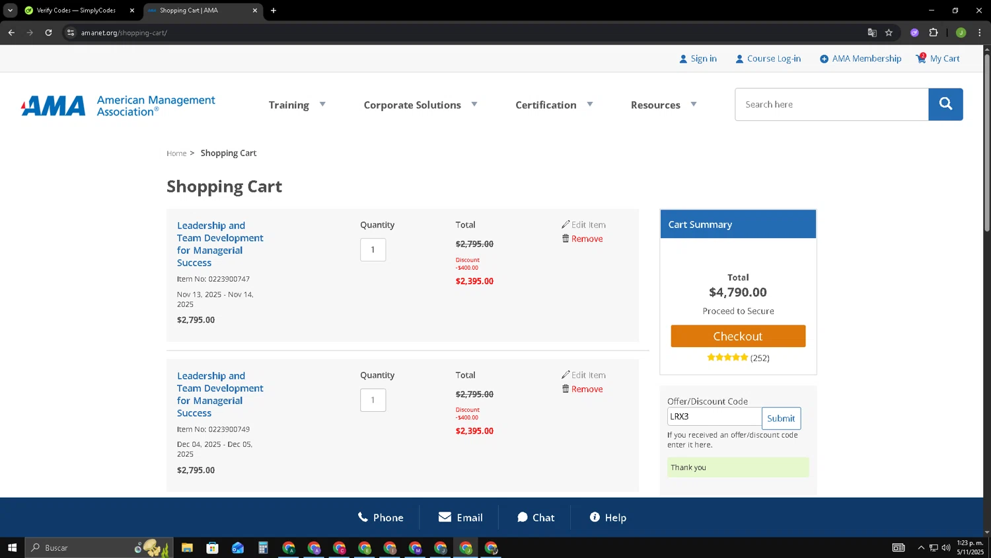
Task: Edit the Dec 04 course item
Action: tap(583, 375)
